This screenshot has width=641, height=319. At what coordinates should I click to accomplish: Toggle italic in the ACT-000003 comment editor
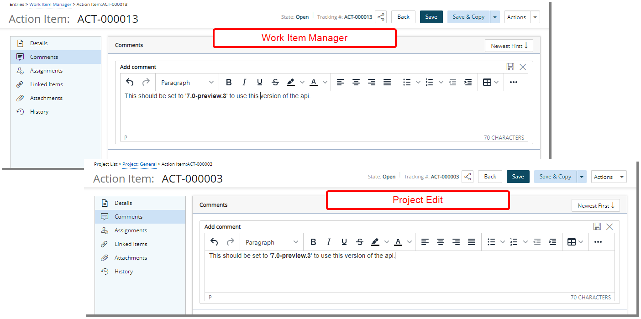coord(328,242)
